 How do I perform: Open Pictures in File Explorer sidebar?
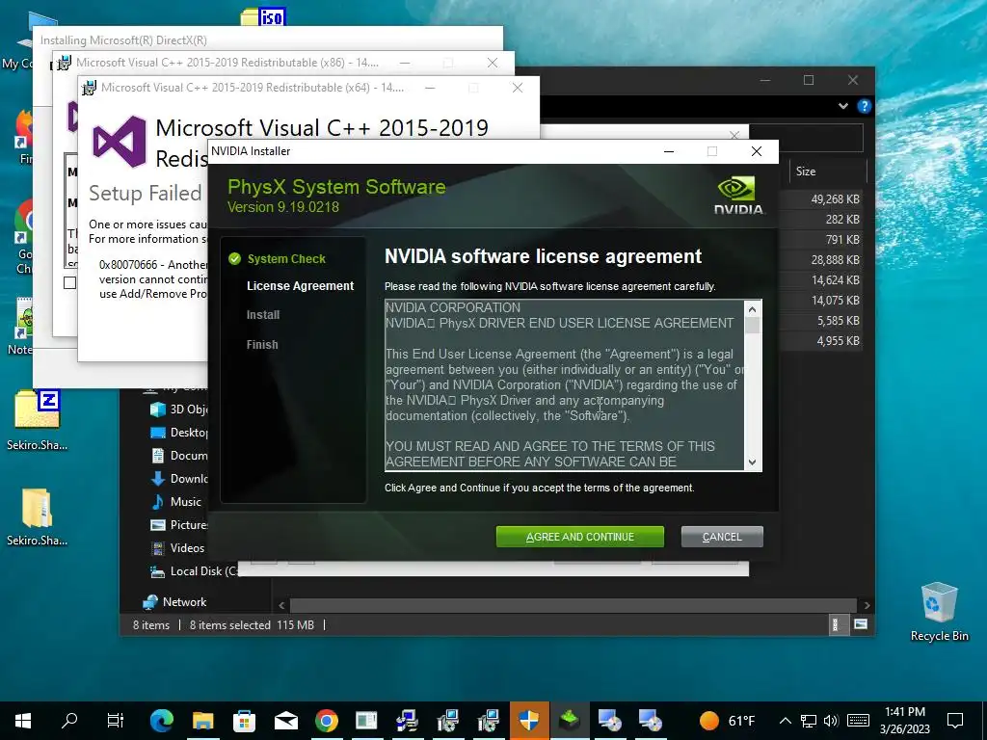(179, 525)
